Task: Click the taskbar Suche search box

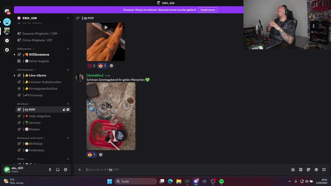Action: pos(136,181)
